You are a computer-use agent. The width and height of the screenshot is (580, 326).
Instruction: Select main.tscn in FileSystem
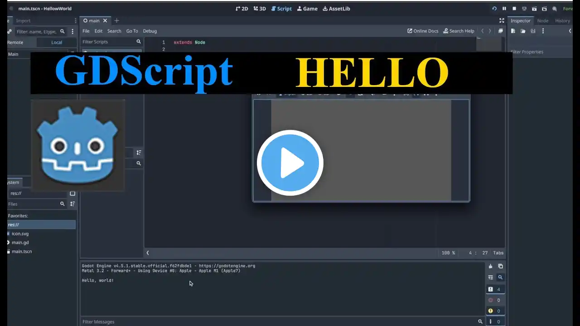point(22,251)
